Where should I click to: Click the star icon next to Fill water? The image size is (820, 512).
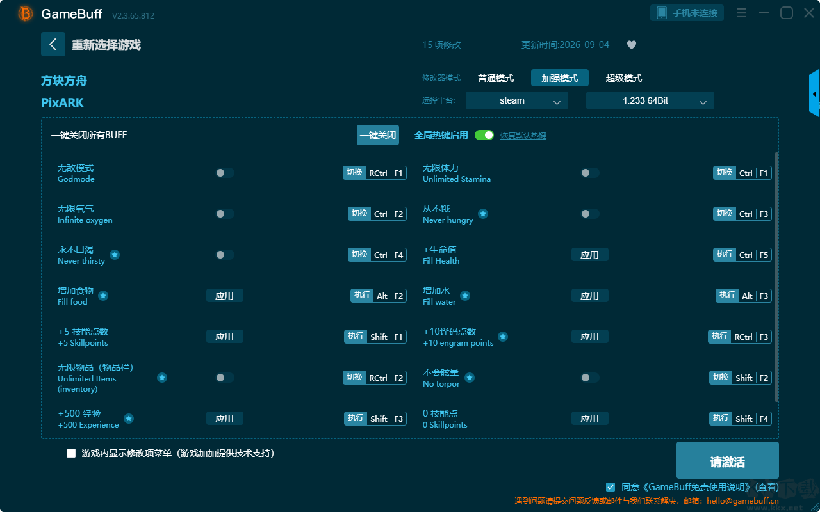click(x=465, y=296)
